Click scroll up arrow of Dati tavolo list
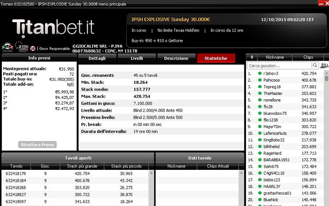Screen dimensions: 329x206 241,173
